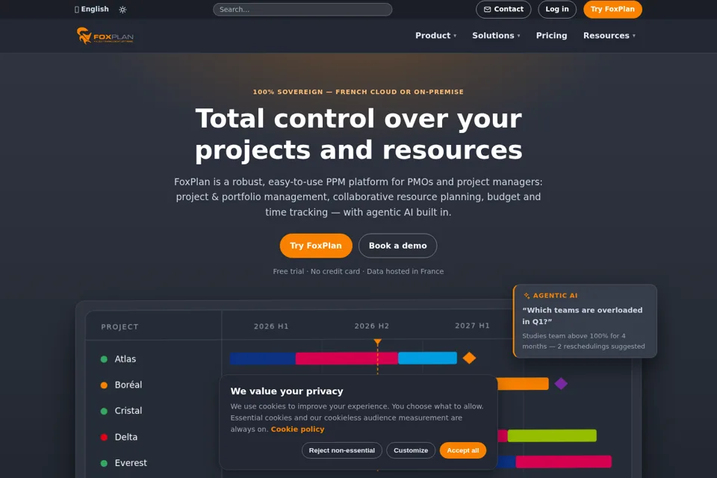Expand the Product menu
Viewport: 717px width, 478px height.
[435, 36]
